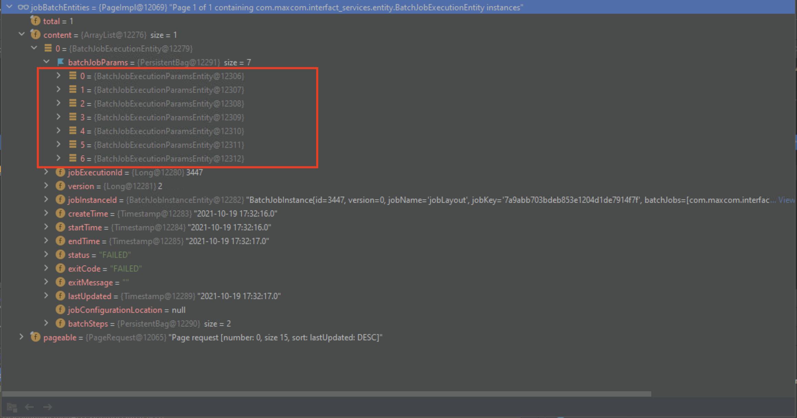Select the exitCode value "FAILED"
797x418 pixels.
pyautogui.click(x=126, y=268)
